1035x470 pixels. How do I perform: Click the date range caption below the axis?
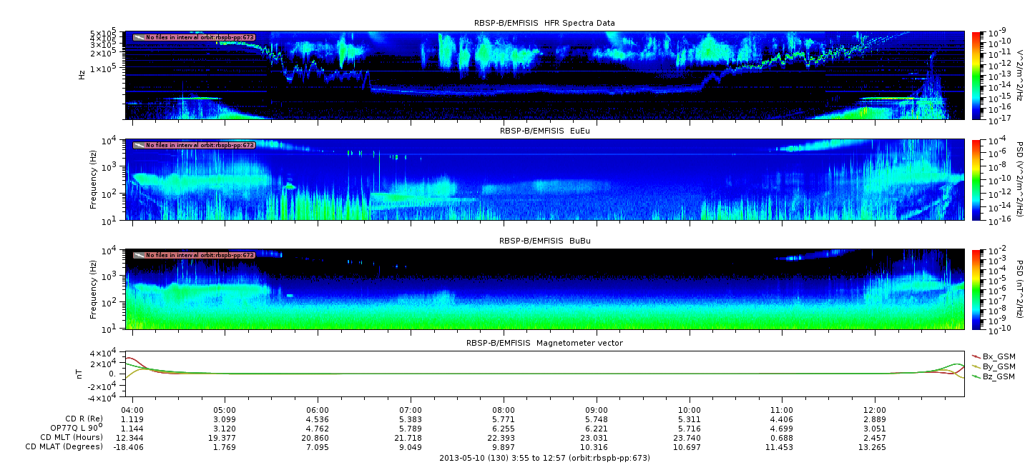tap(544, 458)
